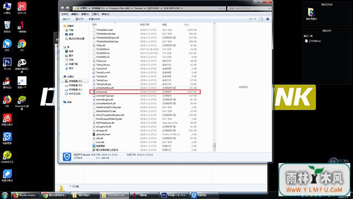This screenshot has width=353, height=199.
Task: Select the Uninst.exe file row
Action: 145,92
